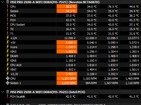
Task: Click the DRAM lightning bolt icon
Action: pyautogui.click(x=8, y=56)
